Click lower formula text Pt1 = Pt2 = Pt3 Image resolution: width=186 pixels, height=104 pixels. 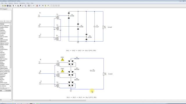click(x=81, y=97)
